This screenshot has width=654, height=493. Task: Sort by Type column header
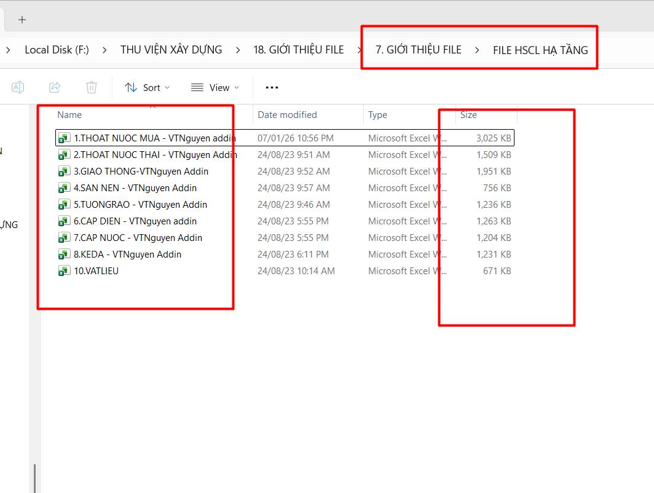(377, 115)
